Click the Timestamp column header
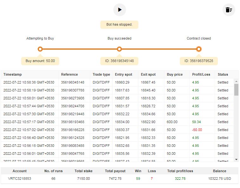 (x=13, y=74)
